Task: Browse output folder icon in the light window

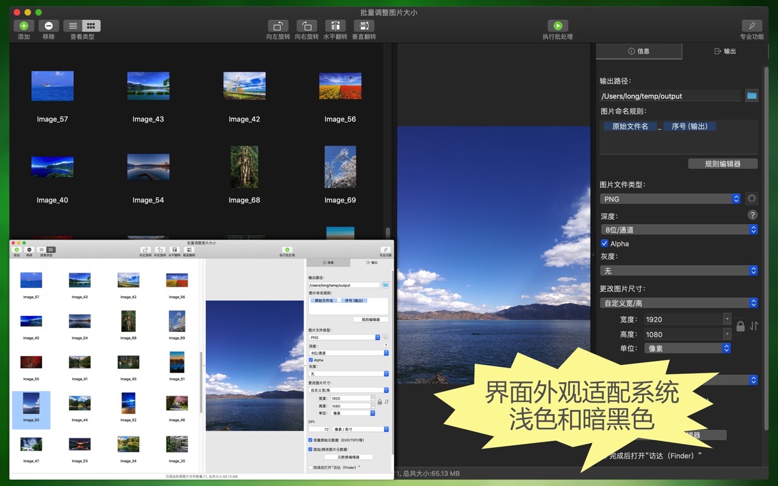Action: click(385, 285)
